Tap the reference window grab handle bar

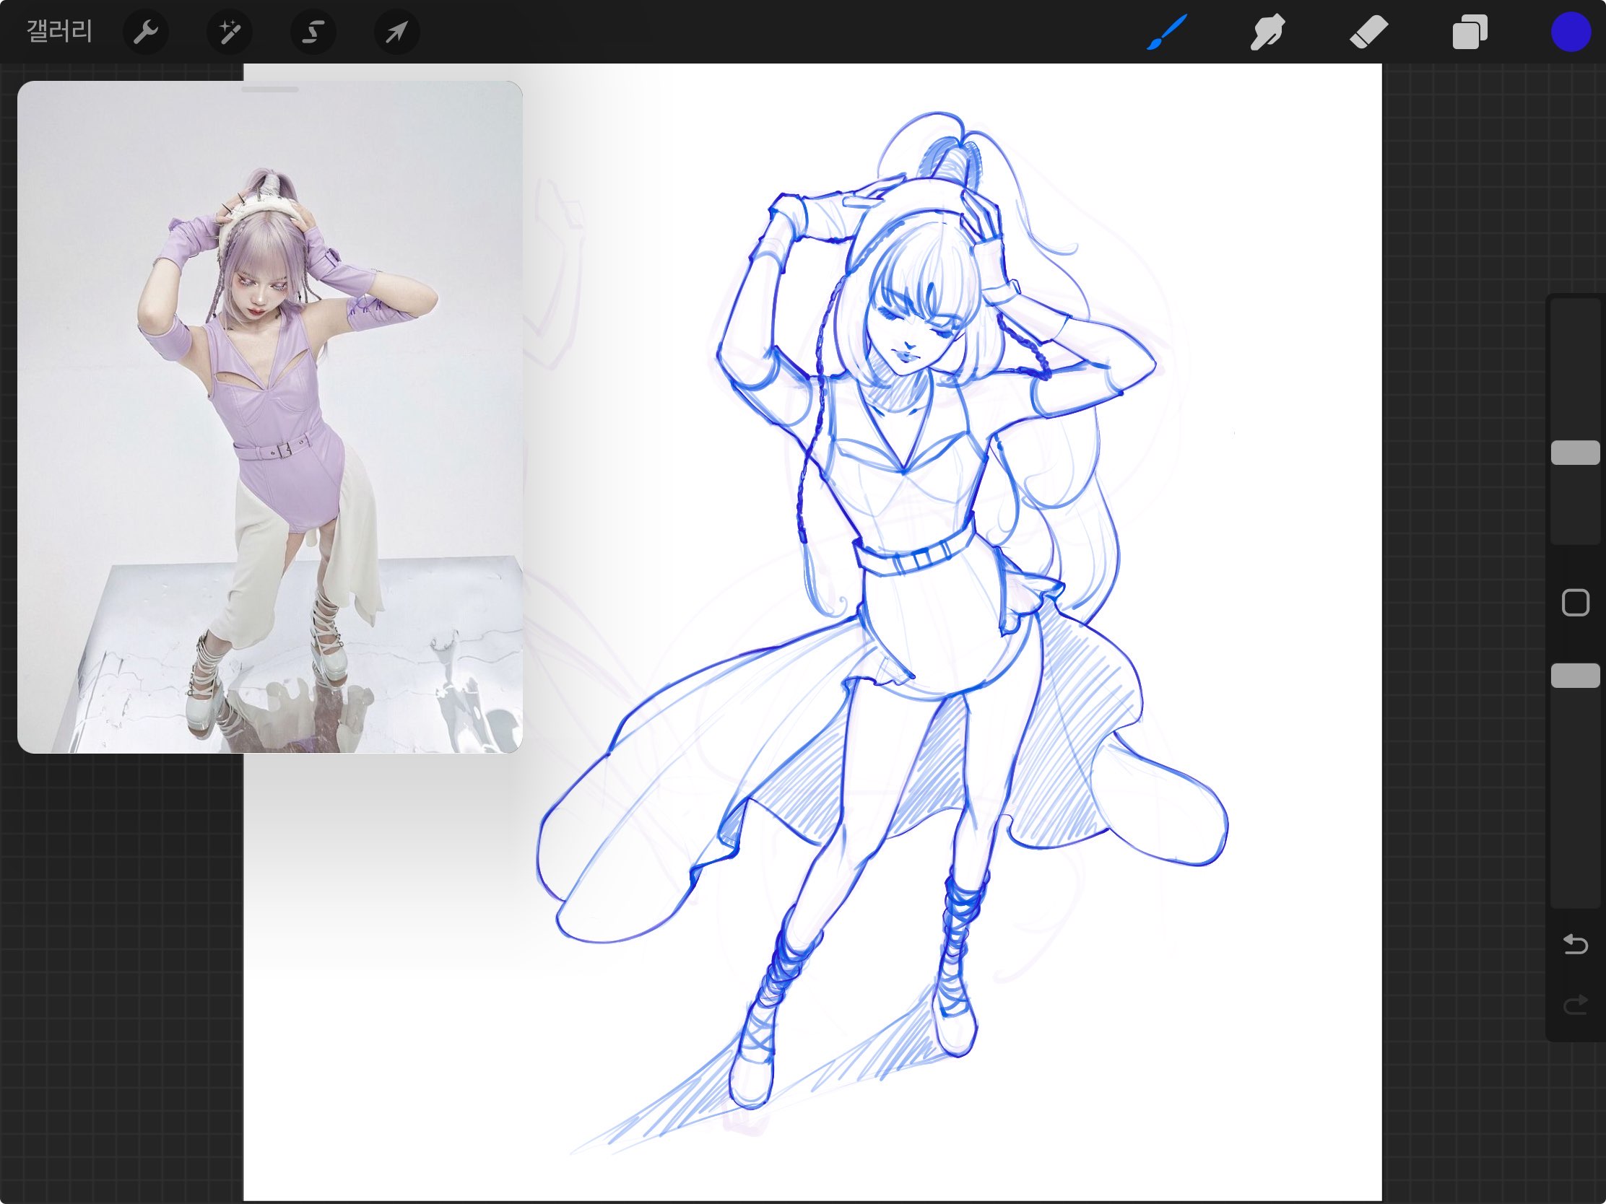tap(270, 90)
